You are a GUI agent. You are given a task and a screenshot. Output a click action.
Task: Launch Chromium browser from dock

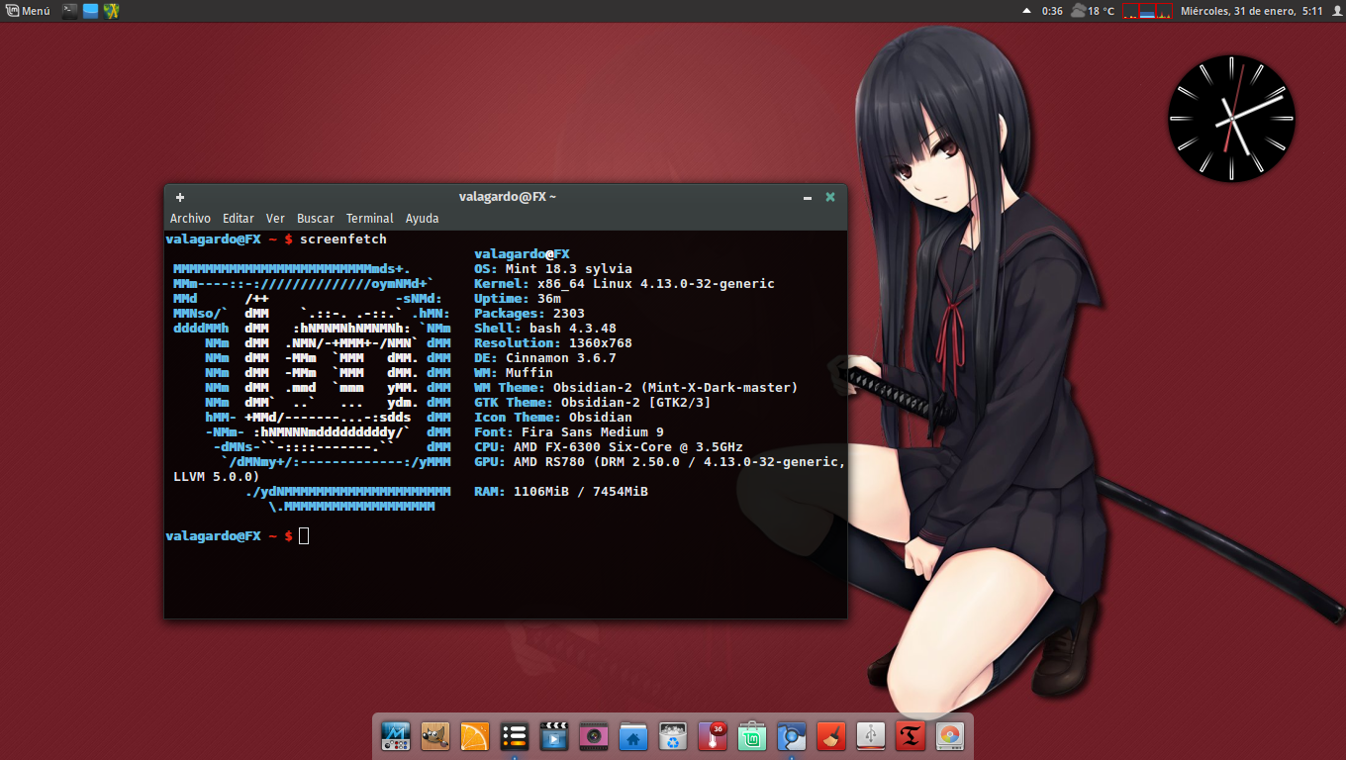coord(792,736)
